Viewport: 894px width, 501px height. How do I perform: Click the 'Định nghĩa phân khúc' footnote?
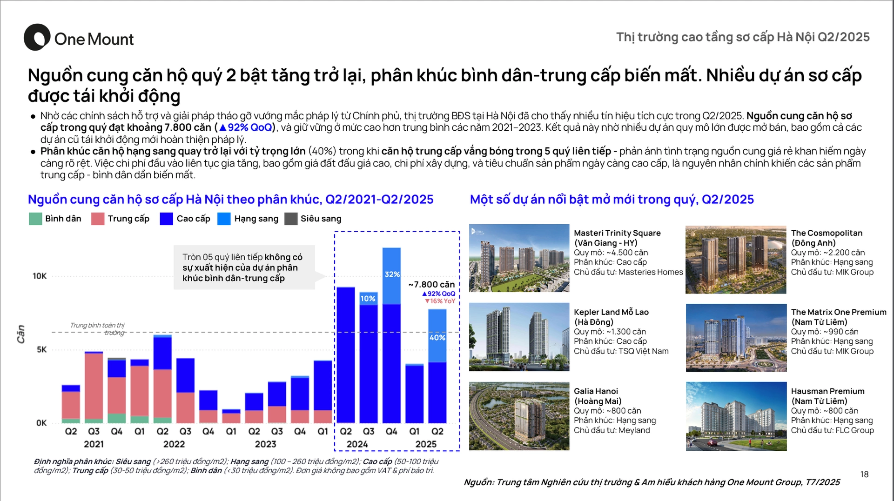(236, 466)
